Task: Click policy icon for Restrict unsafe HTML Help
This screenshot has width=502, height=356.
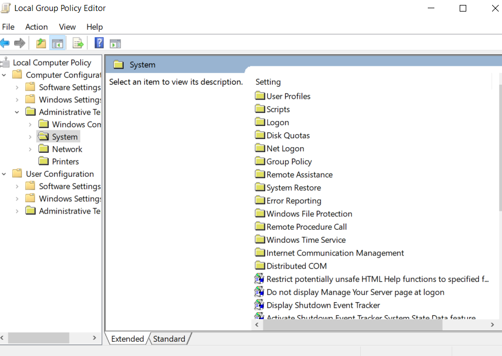Action: coord(260,279)
